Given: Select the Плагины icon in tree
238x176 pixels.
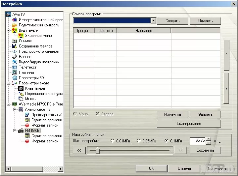Looking at the screenshot, I should click(x=15, y=73).
